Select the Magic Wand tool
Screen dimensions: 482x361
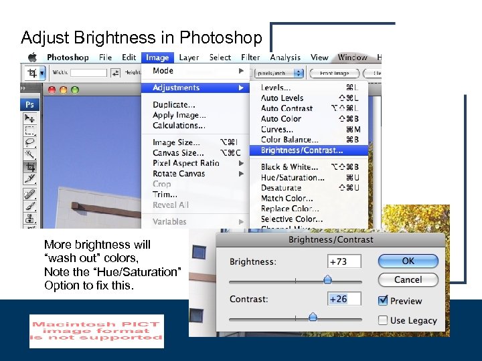(30, 154)
